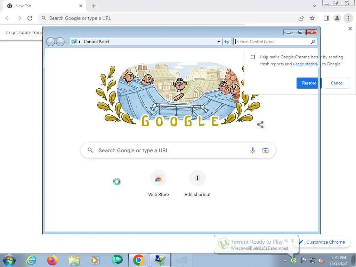Open the Control Panel address bar dropdown
356x267 pixels.
(x=219, y=42)
